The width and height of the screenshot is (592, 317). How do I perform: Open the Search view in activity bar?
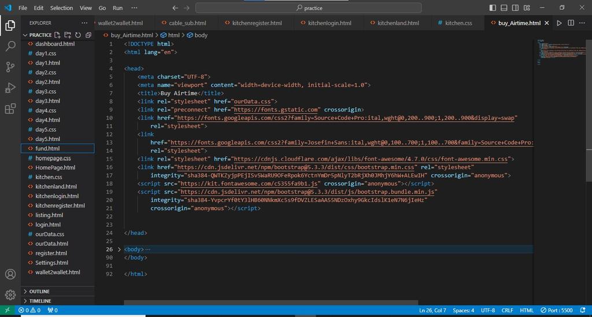pos(10,46)
